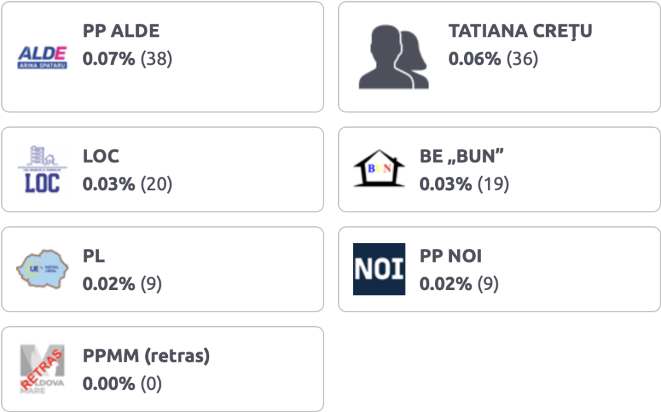Open the PP ALDE party name
Image resolution: width=661 pixels, height=412 pixels.
(x=121, y=31)
